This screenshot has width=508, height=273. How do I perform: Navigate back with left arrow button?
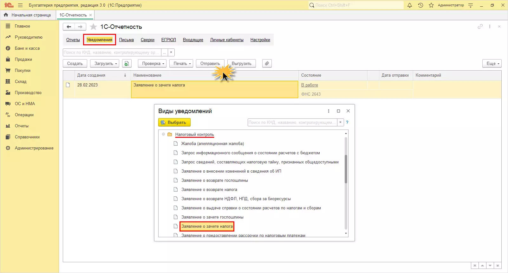[x=69, y=27]
